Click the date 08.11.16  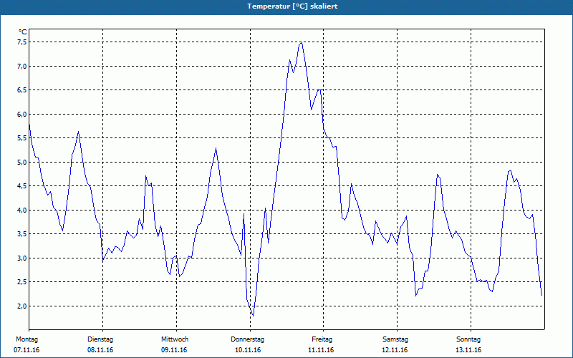tap(100, 350)
